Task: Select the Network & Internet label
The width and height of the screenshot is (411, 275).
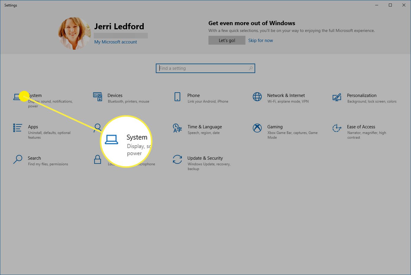Action: click(x=286, y=96)
